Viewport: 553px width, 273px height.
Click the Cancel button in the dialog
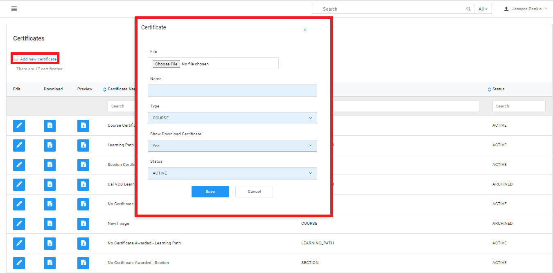tap(254, 192)
